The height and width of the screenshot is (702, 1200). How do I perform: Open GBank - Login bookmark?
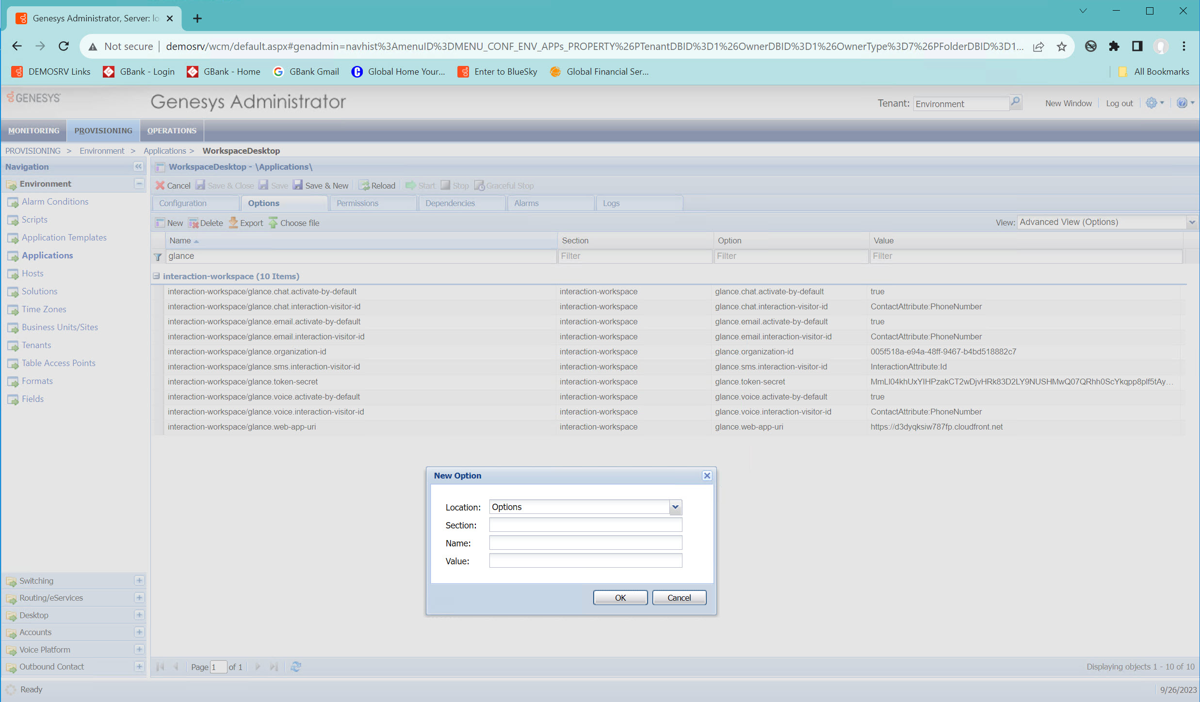(139, 72)
